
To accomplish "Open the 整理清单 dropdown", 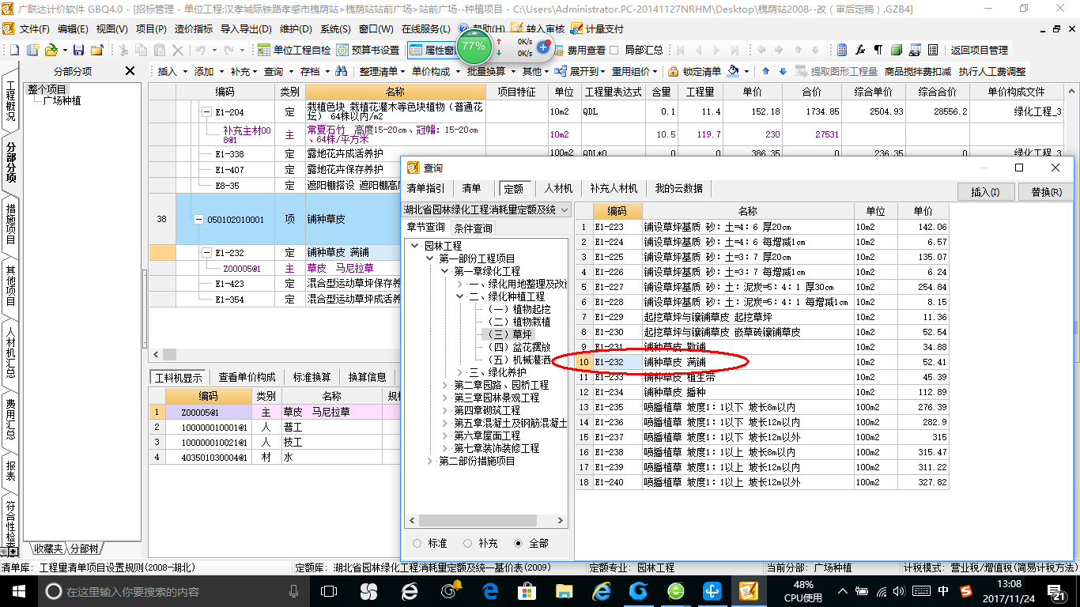I will (383, 71).
